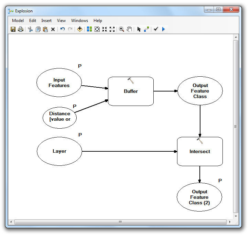Zoom to Full Extent of model

click(x=97, y=29)
